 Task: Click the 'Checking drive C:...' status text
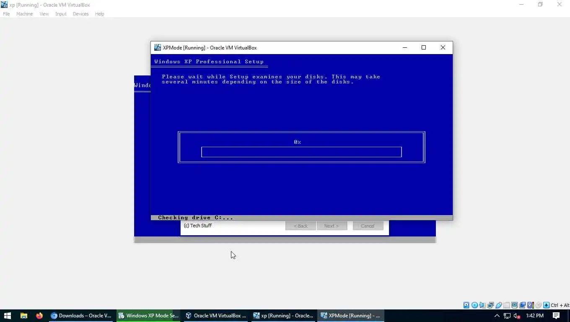(x=195, y=218)
